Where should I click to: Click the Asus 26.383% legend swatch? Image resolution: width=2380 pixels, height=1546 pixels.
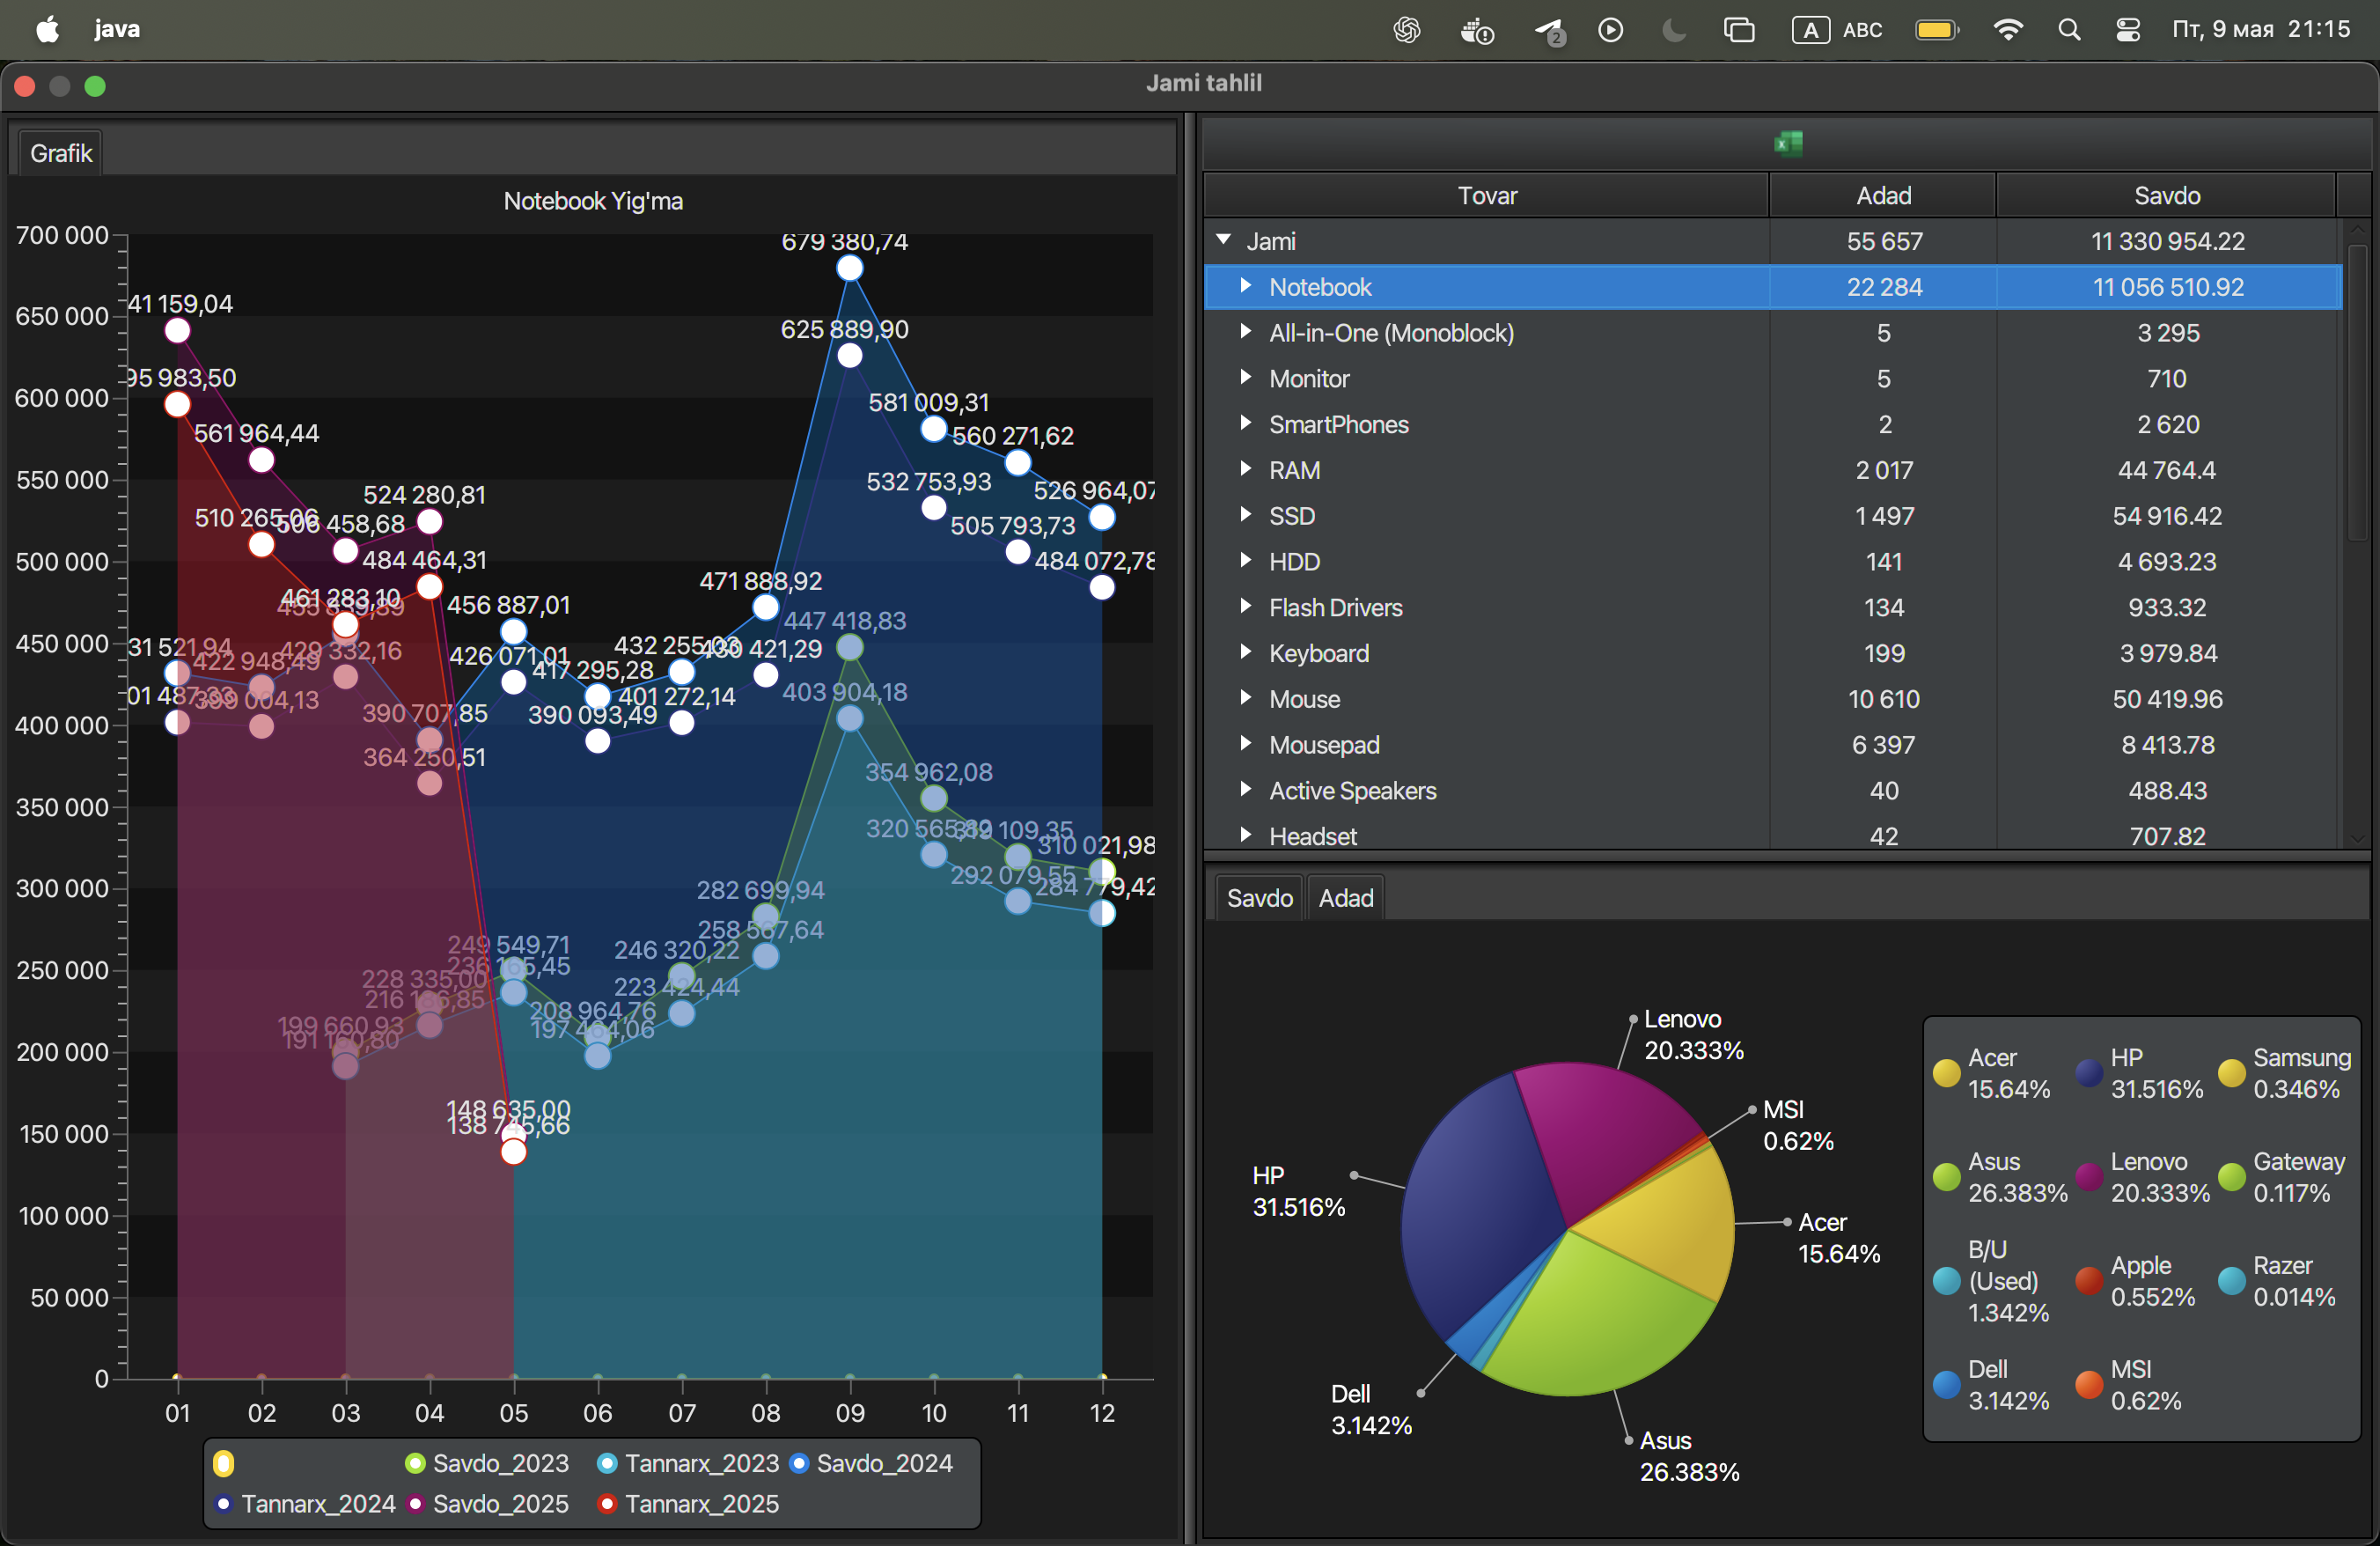[1946, 1177]
